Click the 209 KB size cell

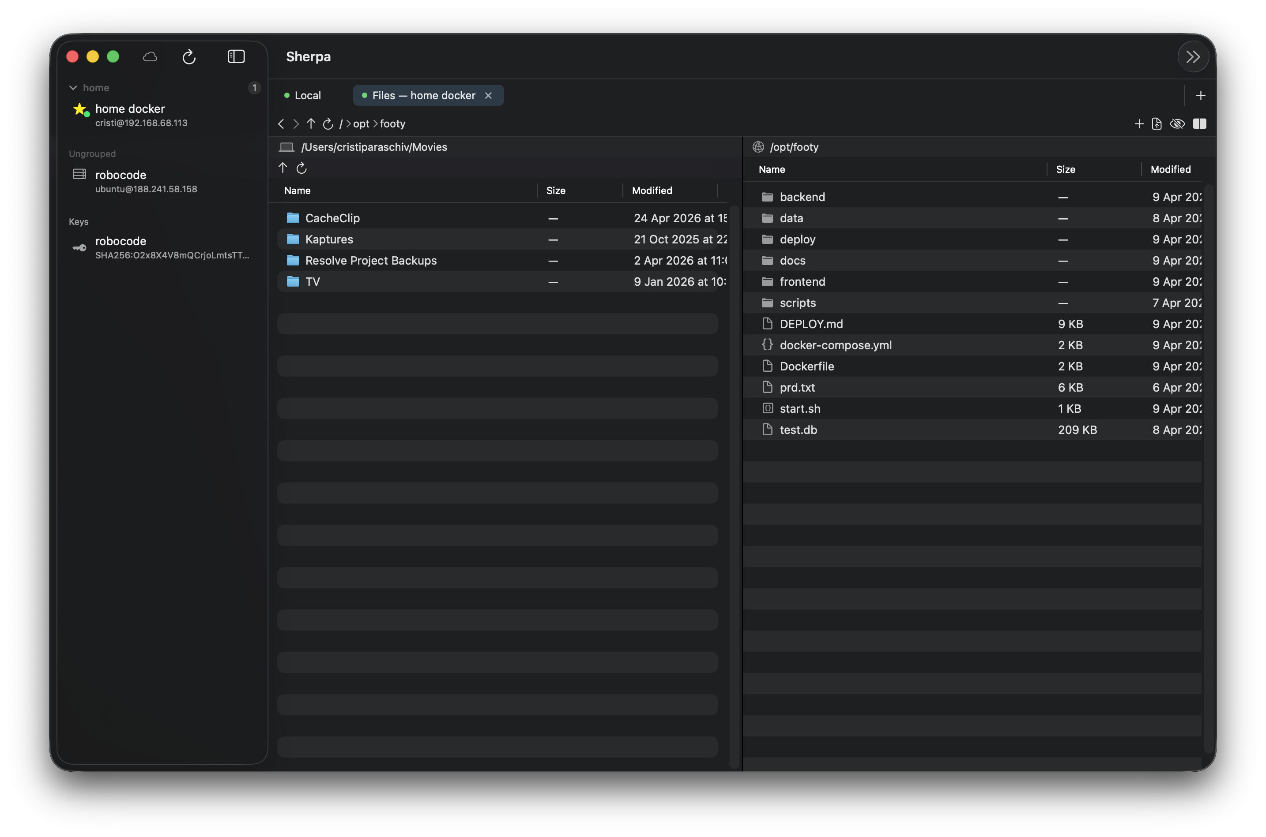(x=1077, y=430)
